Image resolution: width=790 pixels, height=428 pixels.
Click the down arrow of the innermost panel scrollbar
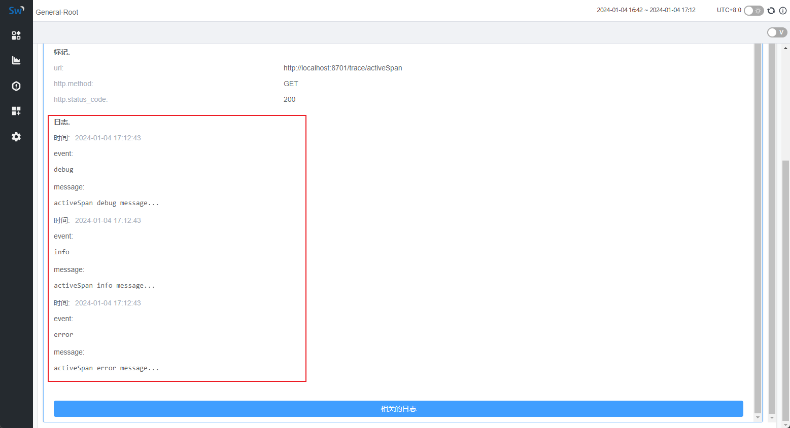tap(758, 417)
